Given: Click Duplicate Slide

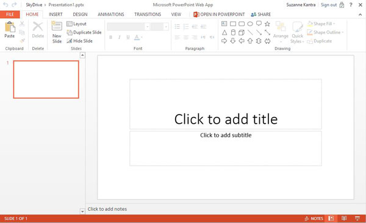Looking at the screenshot, I should coord(84,32).
